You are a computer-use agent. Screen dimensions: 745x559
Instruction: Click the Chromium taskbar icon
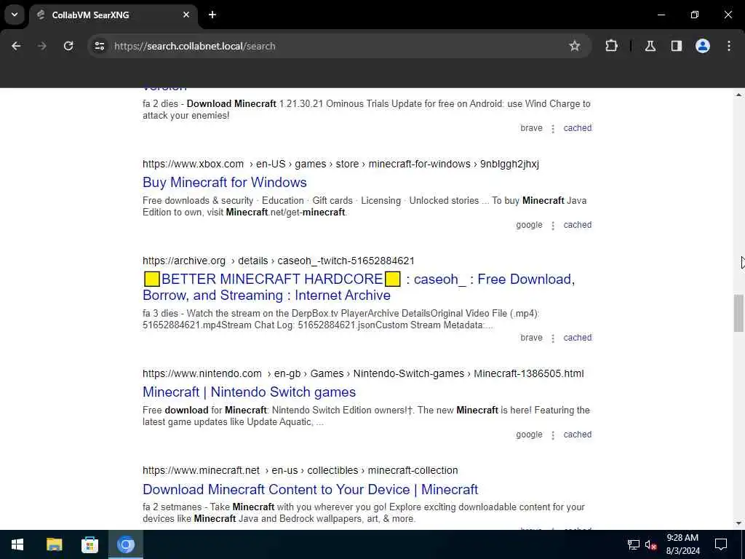tap(125, 544)
